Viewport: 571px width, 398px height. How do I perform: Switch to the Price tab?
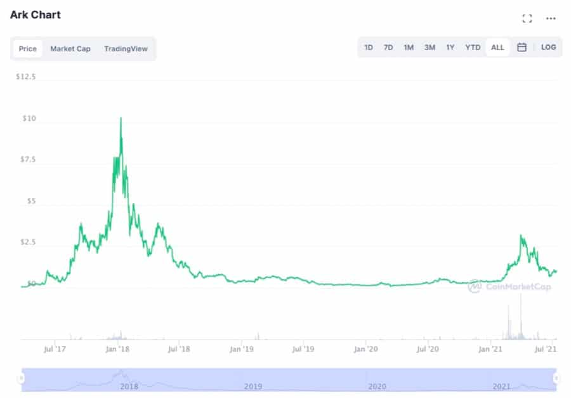click(x=28, y=49)
